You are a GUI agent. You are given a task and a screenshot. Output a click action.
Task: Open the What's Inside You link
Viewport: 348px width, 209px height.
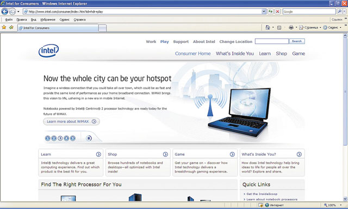tap(235, 54)
